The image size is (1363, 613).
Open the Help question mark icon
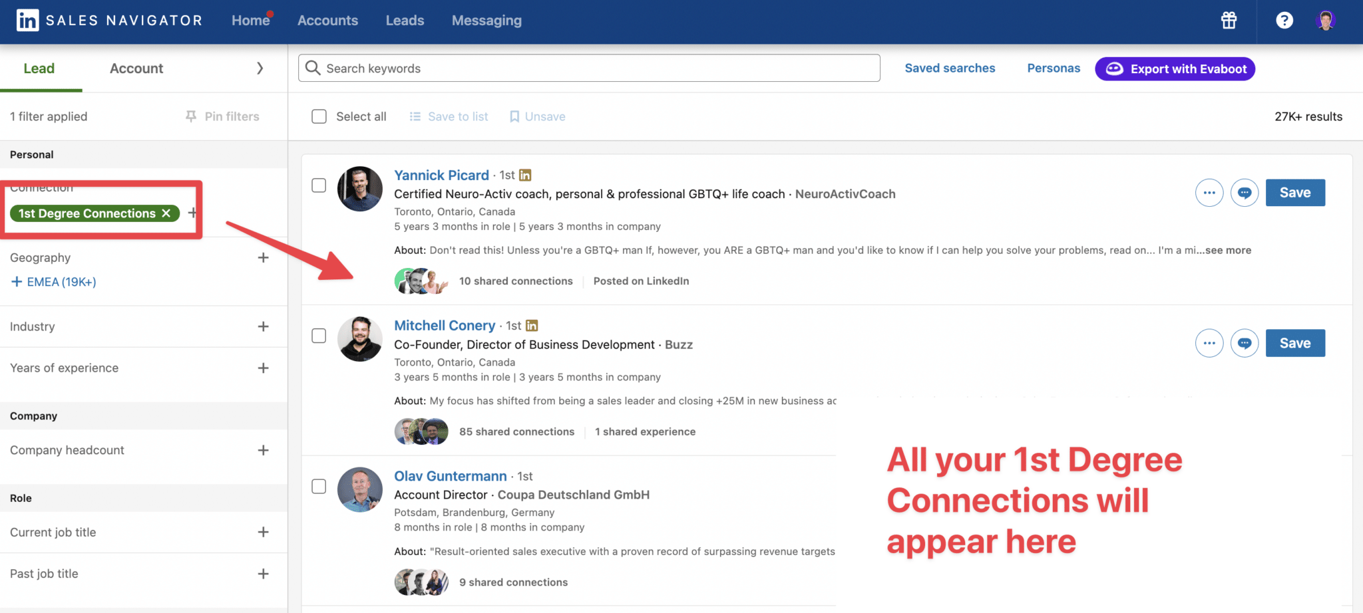(x=1284, y=21)
